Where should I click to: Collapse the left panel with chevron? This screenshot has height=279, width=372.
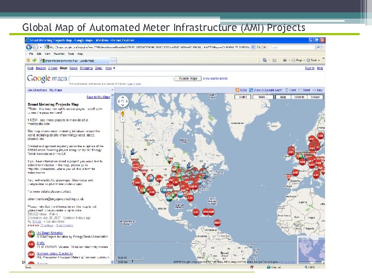pyautogui.click(x=113, y=90)
